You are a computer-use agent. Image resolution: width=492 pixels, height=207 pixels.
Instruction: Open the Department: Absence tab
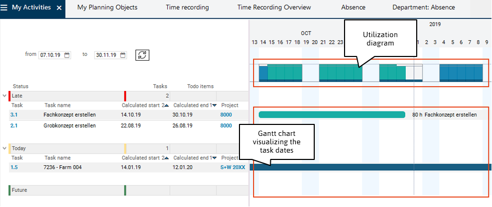tap(424, 7)
